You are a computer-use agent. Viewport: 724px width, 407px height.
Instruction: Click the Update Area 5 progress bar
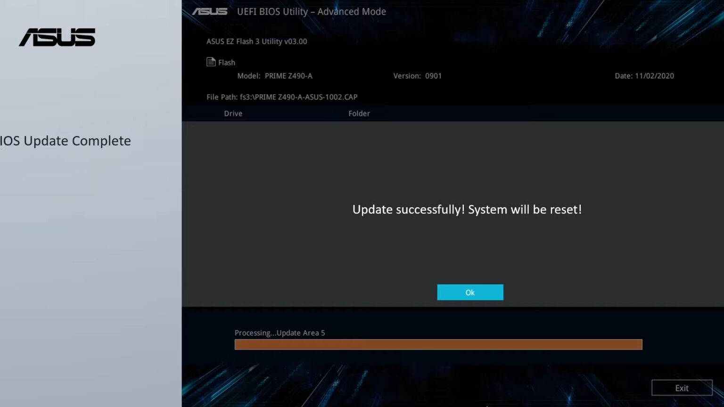click(x=438, y=344)
